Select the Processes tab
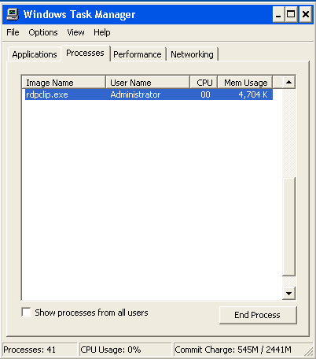This screenshot has height=359, width=316. (x=85, y=53)
